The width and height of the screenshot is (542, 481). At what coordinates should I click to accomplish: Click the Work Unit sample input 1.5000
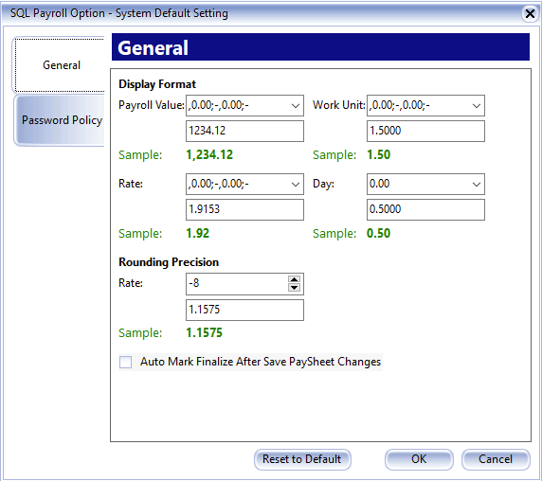point(425,131)
